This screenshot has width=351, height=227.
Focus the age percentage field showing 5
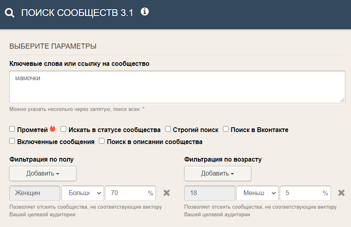click(300, 193)
